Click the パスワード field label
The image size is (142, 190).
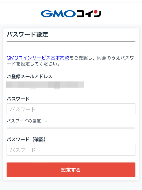(x=18, y=99)
